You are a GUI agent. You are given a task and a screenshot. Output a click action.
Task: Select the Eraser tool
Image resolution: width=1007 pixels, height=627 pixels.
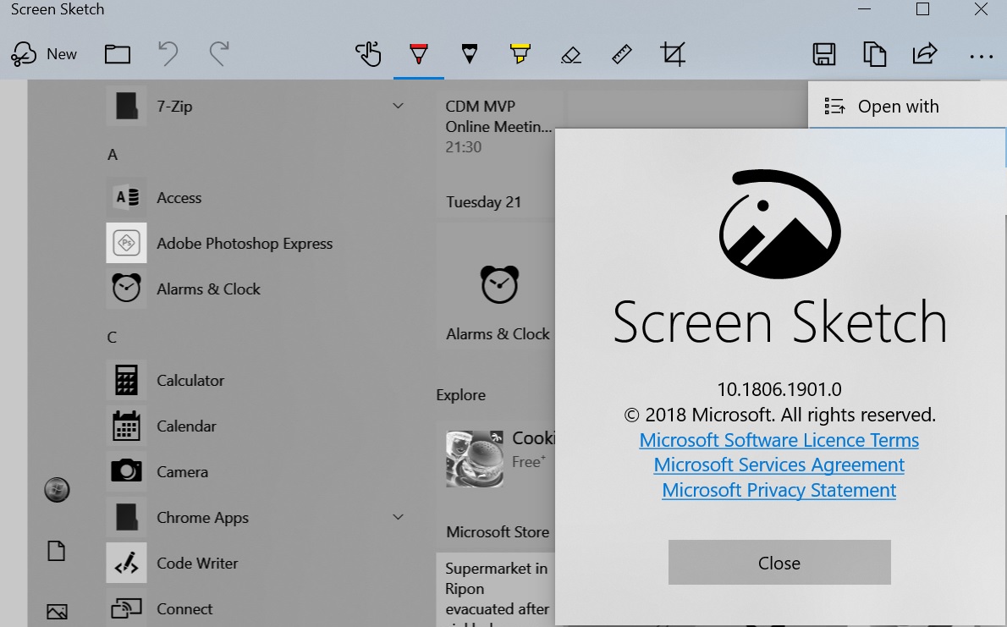[x=570, y=53]
